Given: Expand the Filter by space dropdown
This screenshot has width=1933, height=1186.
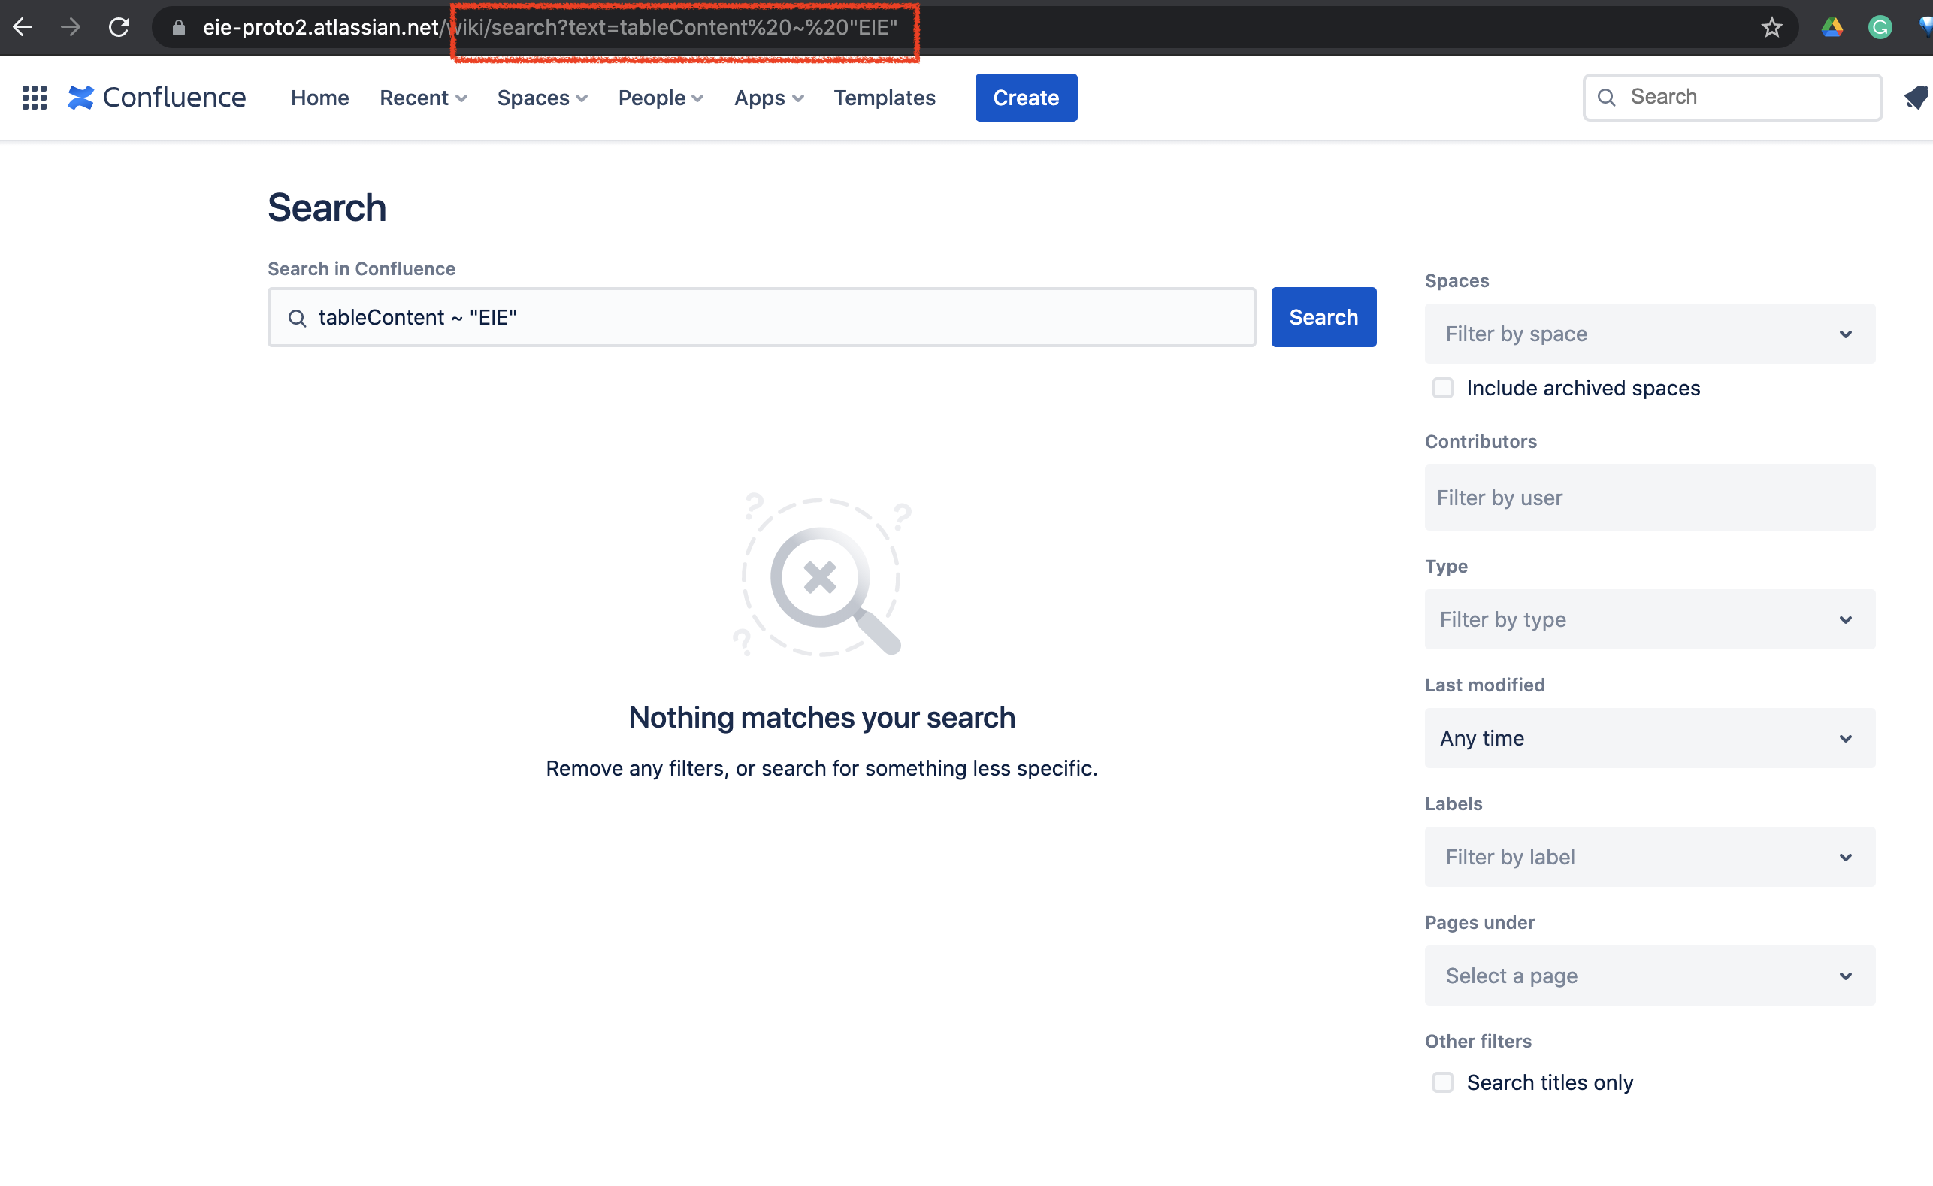Looking at the screenshot, I should (x=1649, y=334).
